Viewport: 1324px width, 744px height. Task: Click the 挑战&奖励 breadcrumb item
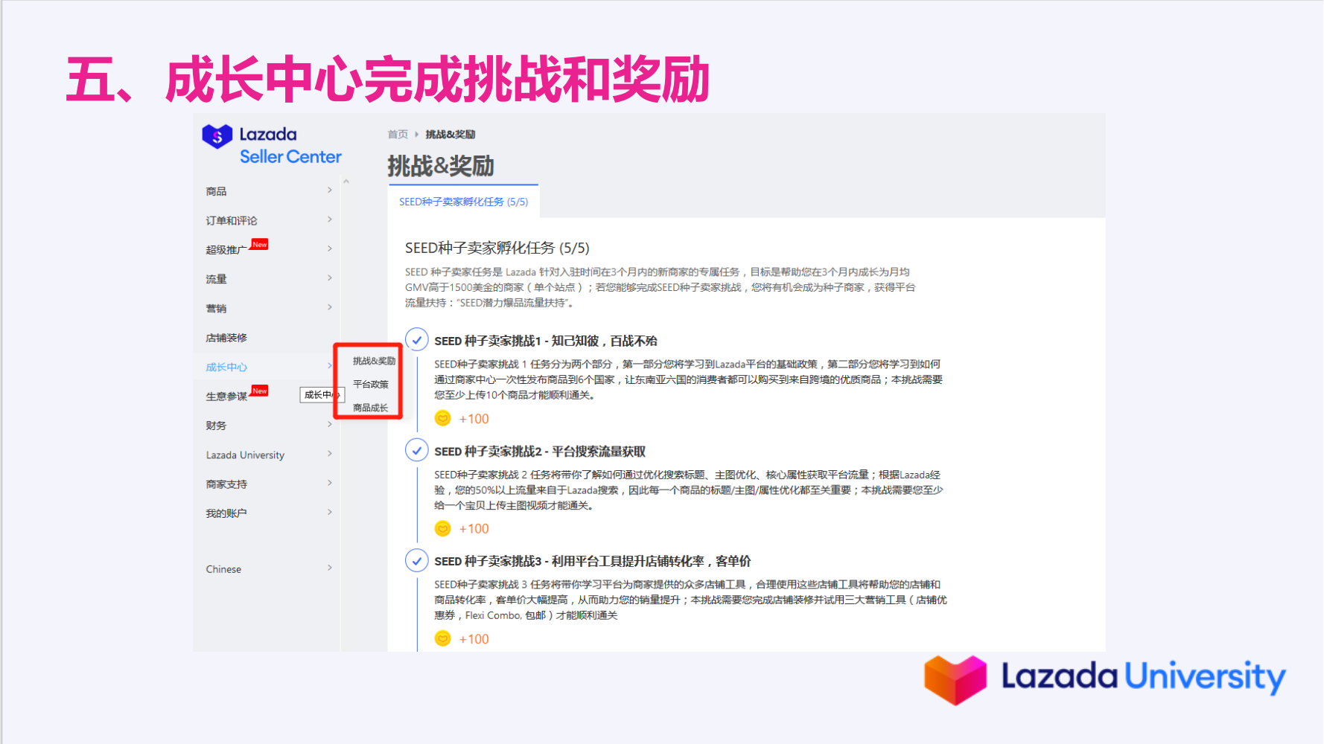click(x=450, y=135)
